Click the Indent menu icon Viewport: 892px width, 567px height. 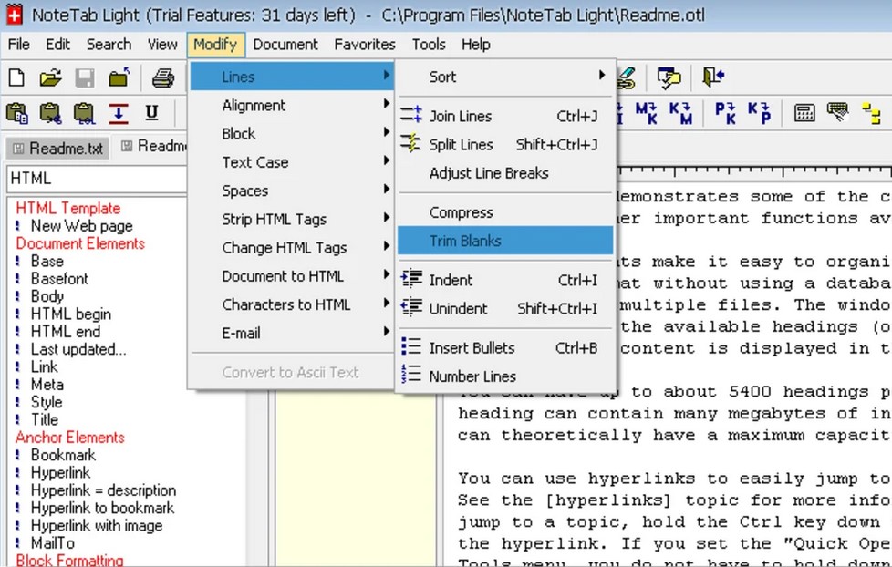click(412, 279)
